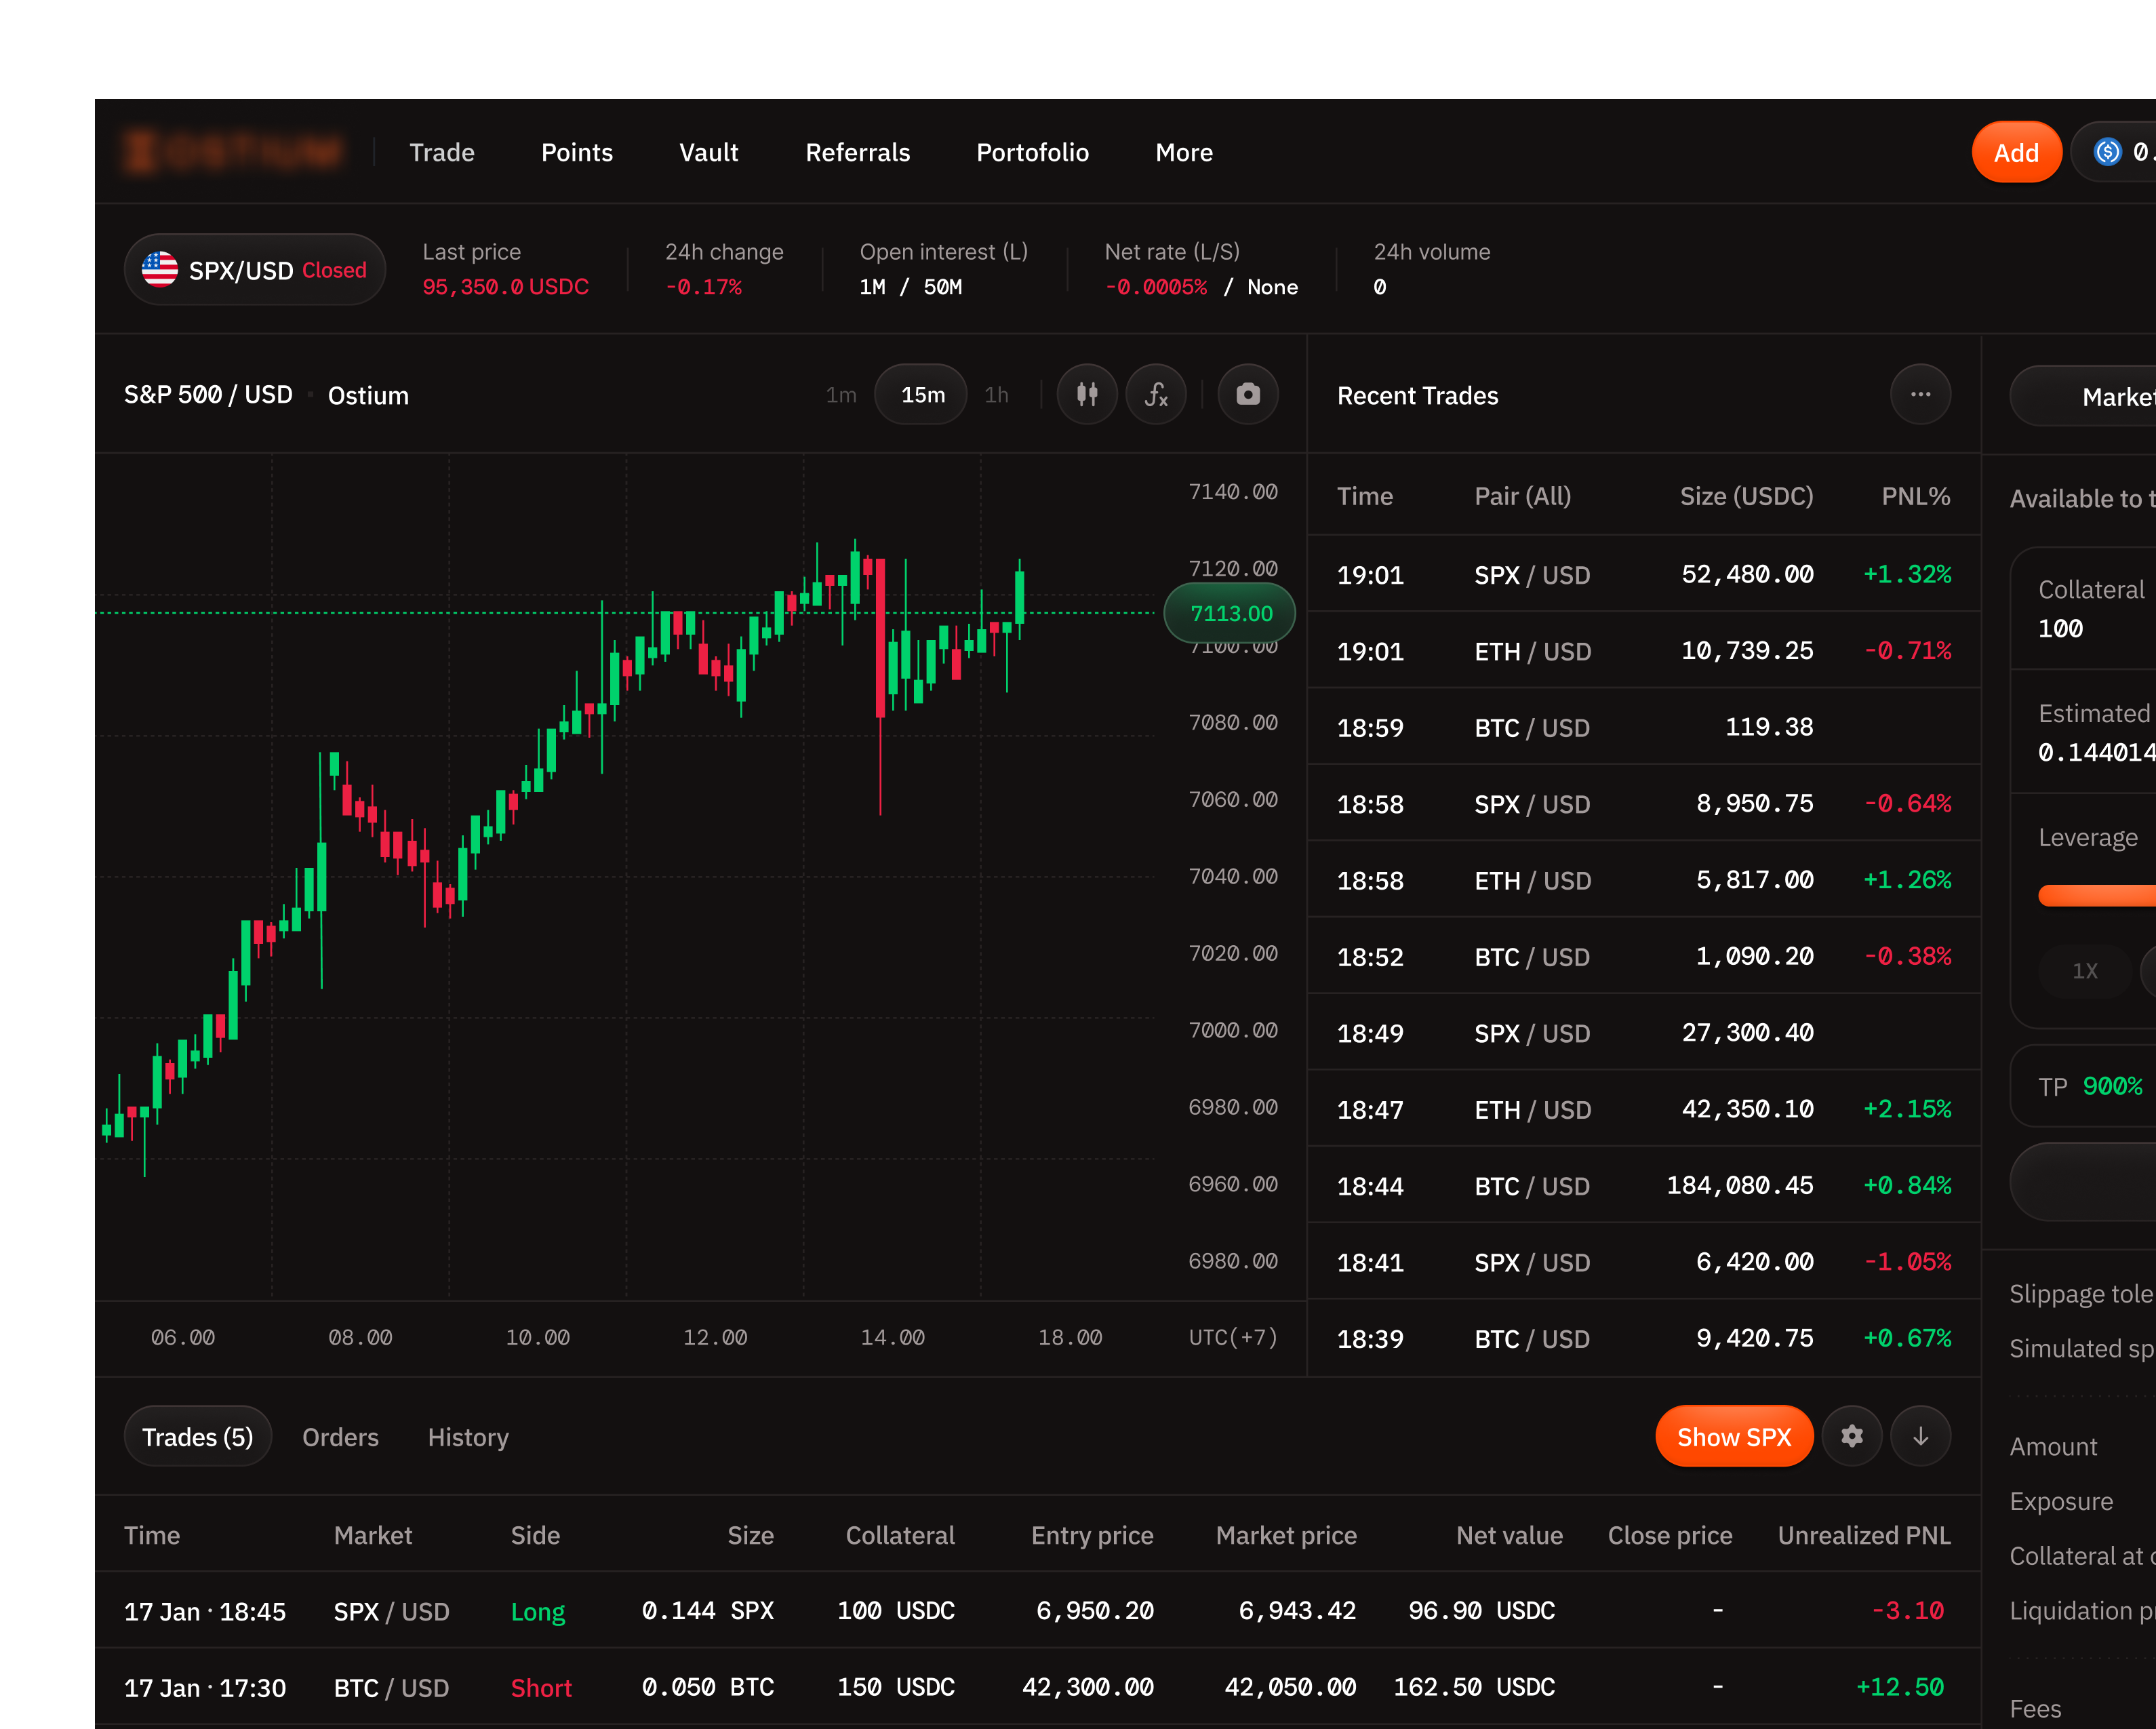Click the US flag market icon
Screen dimensions: 2156x1729
(160, 270)
